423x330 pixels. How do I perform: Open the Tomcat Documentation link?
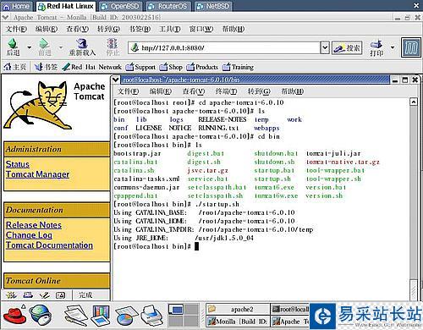pyautogui.click(x=49, y=245)
